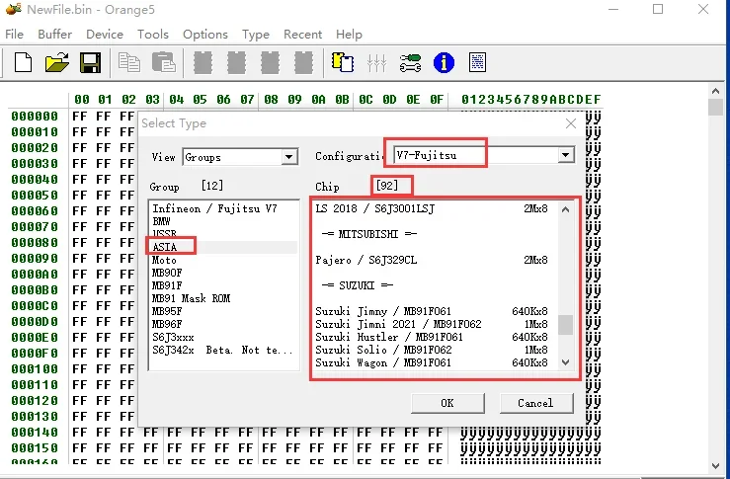Click the Orange5 application title icon
Viewport: 730px width, 479px height.
[x=14, y=9]
